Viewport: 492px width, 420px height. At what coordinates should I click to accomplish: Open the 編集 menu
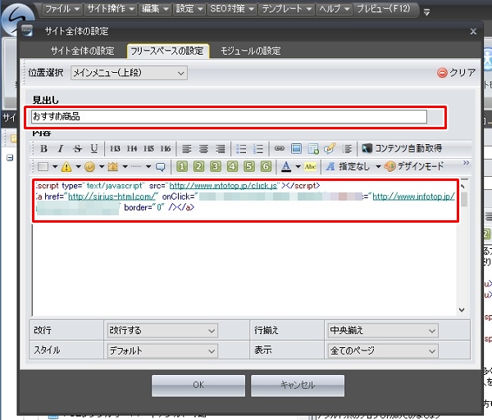[155, 9]
